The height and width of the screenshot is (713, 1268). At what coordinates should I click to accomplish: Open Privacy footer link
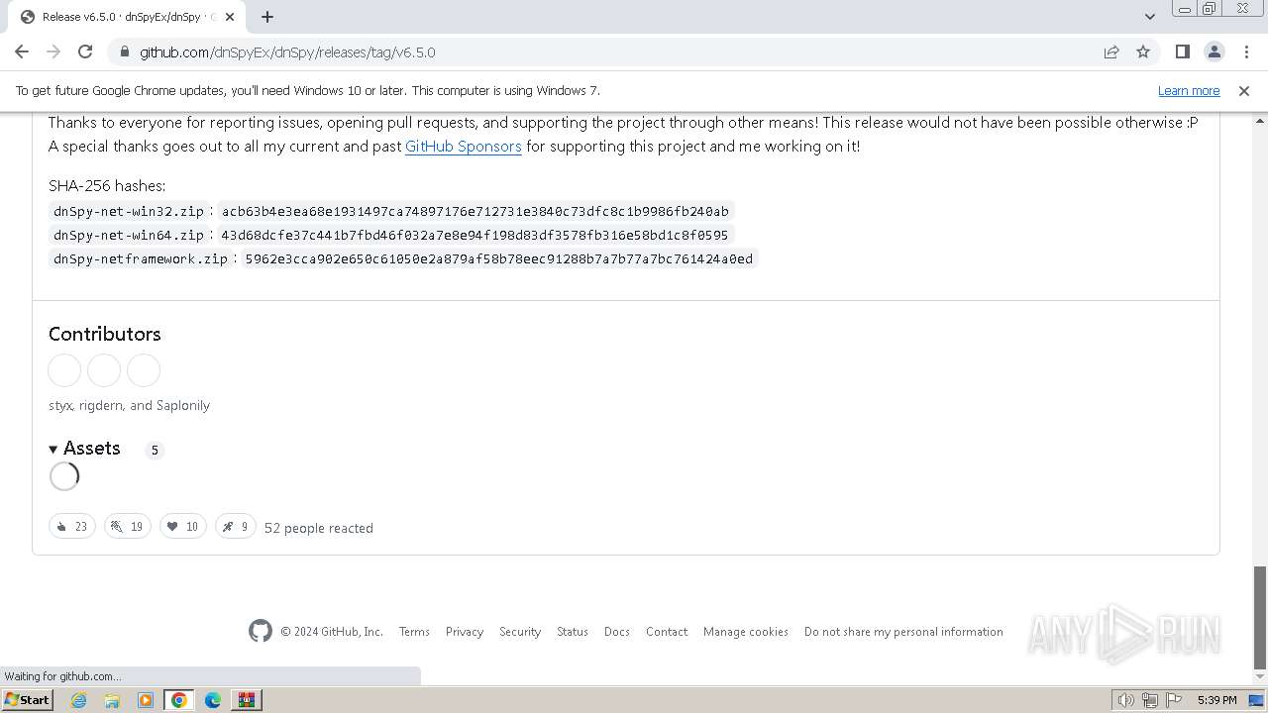tap(465, 632)
